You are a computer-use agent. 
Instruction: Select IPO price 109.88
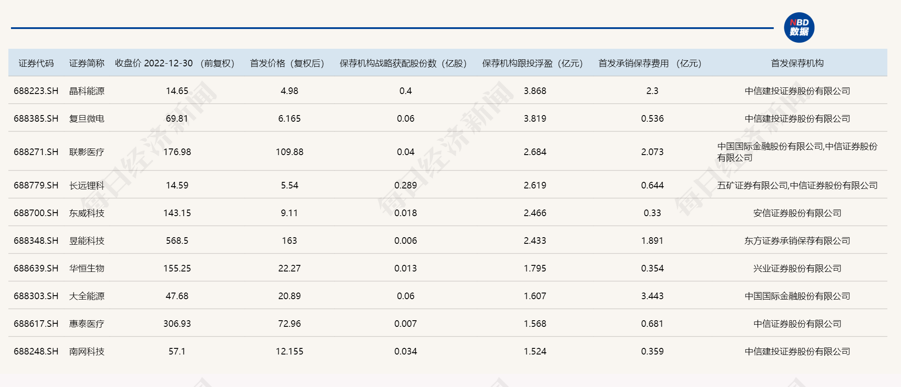289,152
